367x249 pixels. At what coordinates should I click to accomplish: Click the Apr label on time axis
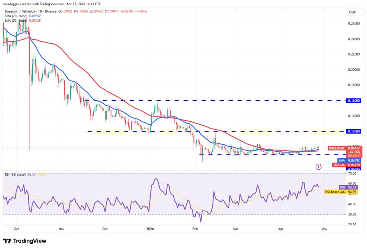click(x=281, y=229)
